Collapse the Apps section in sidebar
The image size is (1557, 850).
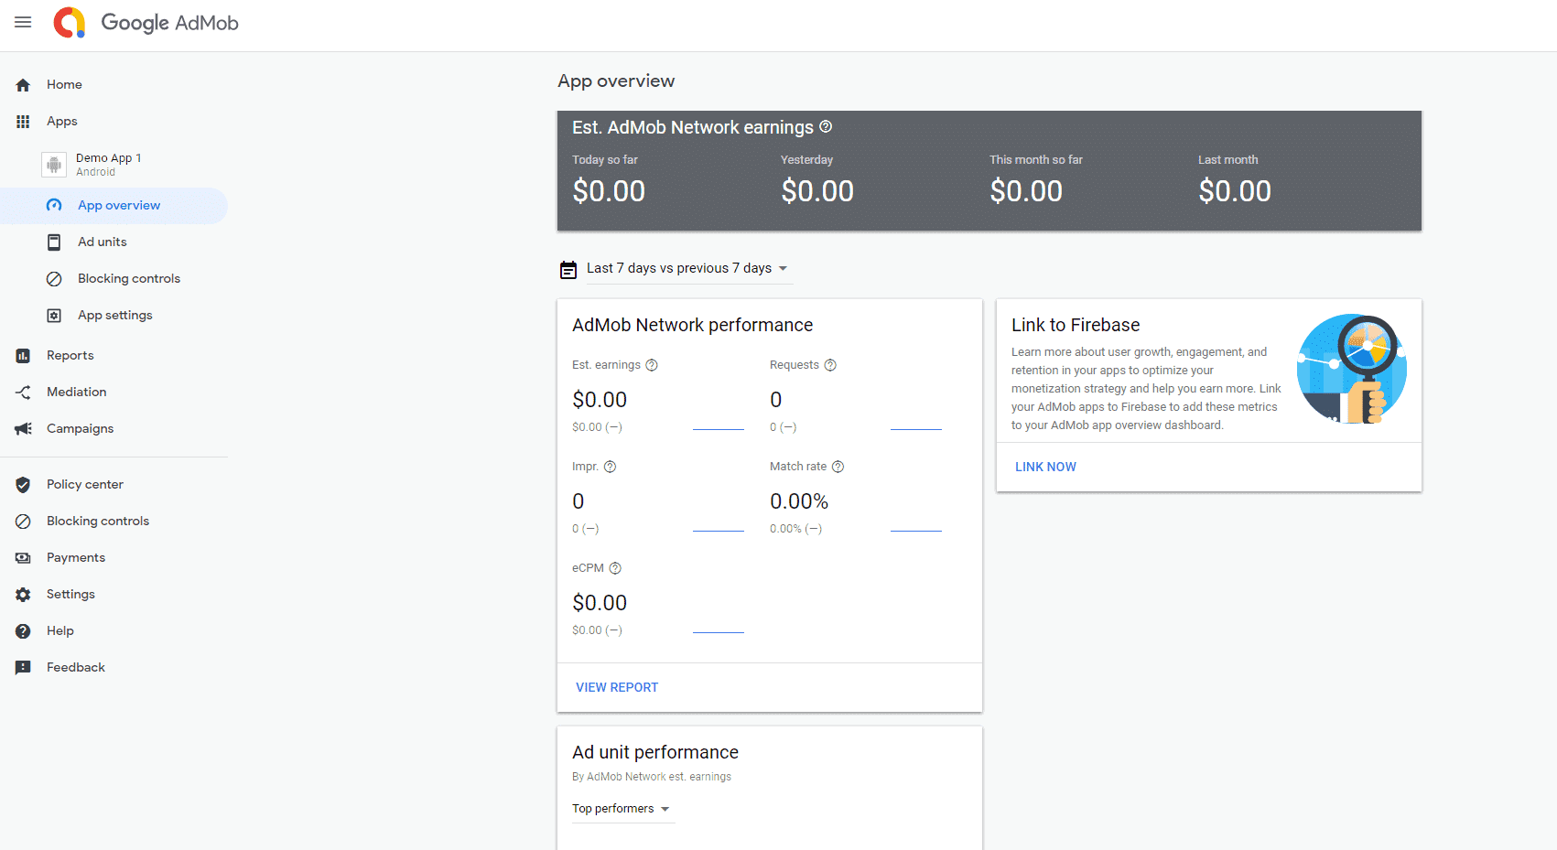(x=62, y=122)
